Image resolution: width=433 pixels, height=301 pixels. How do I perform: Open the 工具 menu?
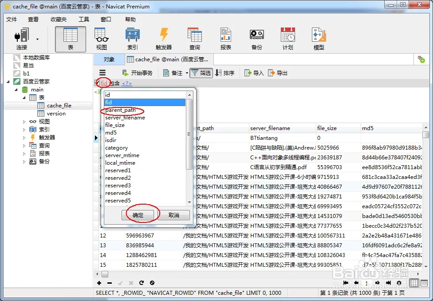(84, 20)
